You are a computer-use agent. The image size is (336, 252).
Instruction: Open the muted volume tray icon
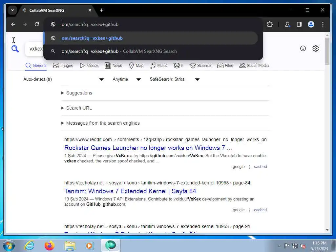click(x=303, y=246)
